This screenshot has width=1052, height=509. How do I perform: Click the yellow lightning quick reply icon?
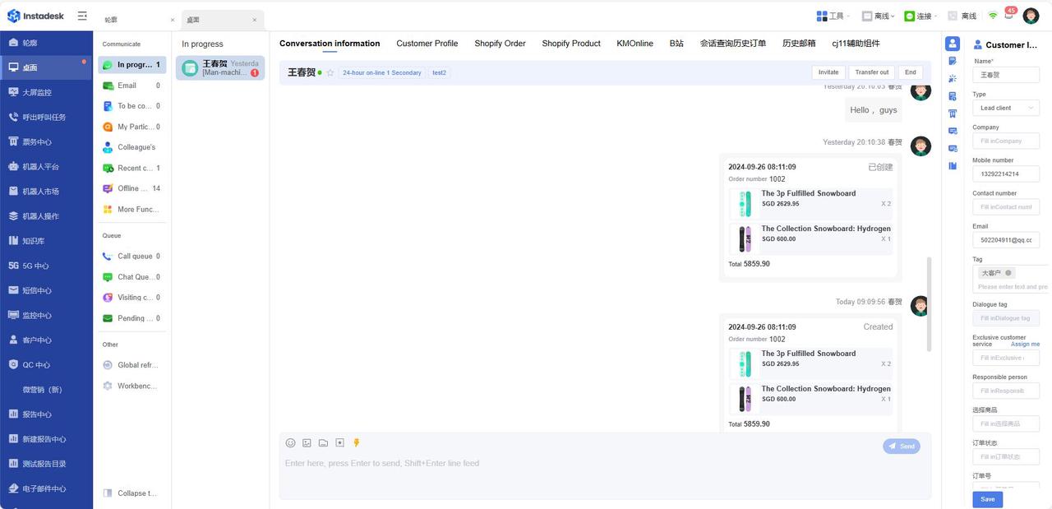357,443
